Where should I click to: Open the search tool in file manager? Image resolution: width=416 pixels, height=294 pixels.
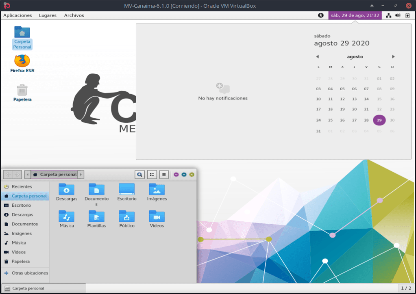click(x=139, y=175)
